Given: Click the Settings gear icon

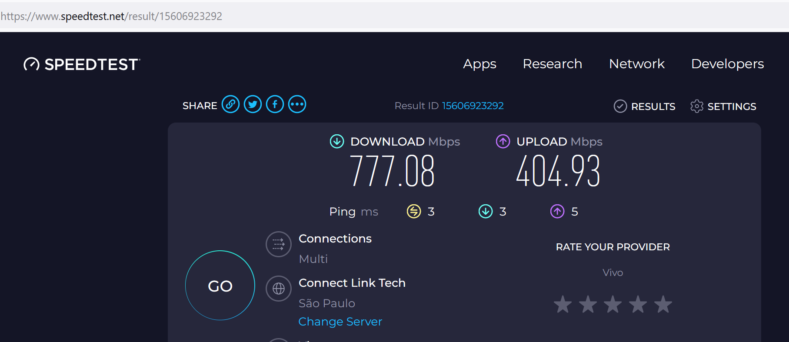Looking at the screenshot, I should coord(696,106).
